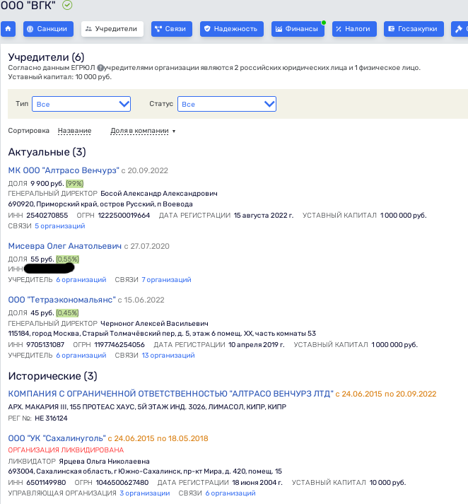Open ООО "Тетраэкономальянс" company page
The height and width of the screenshot is (504, 468).
pyautogui.click(x=62, y=300)
